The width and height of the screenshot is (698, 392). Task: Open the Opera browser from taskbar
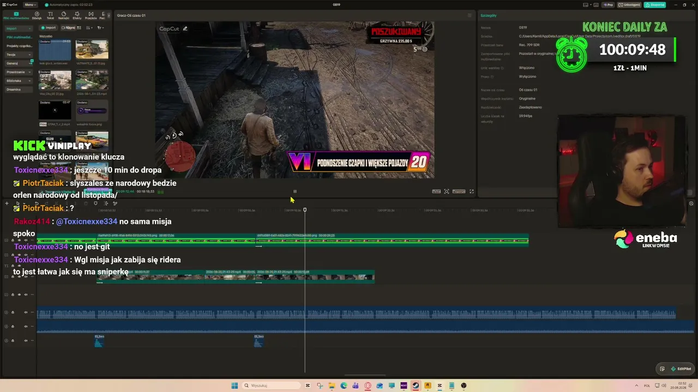tap(368, 385)
